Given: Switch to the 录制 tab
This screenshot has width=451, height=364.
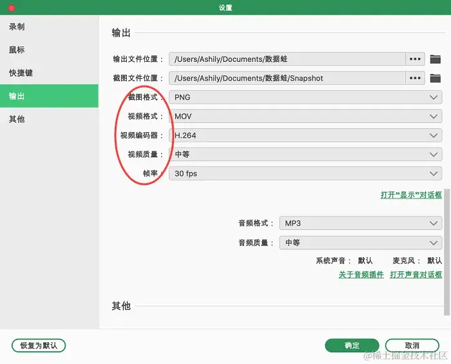Looking at the screenshot, I should pos(49,27).
